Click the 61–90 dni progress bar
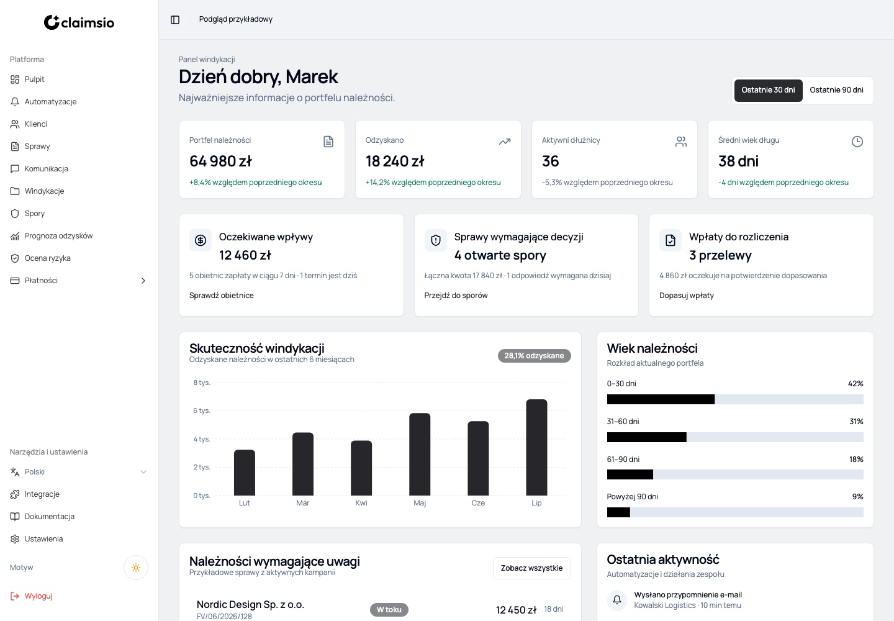Viewport: 894px width, 621px height. [735, 474]
